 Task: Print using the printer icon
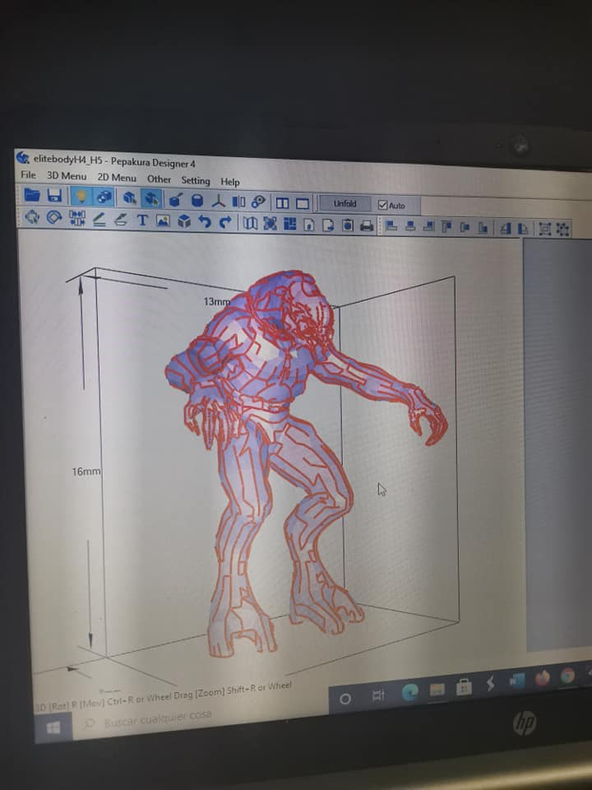[x=367, y=226]
